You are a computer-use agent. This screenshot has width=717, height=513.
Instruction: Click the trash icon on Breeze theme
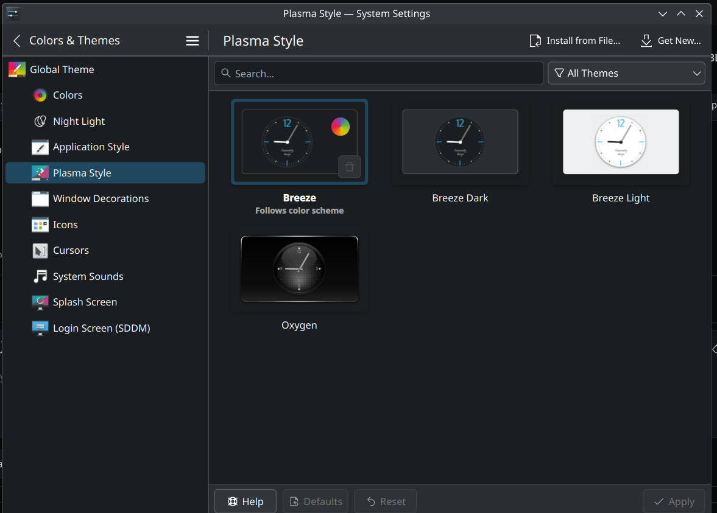350,167
